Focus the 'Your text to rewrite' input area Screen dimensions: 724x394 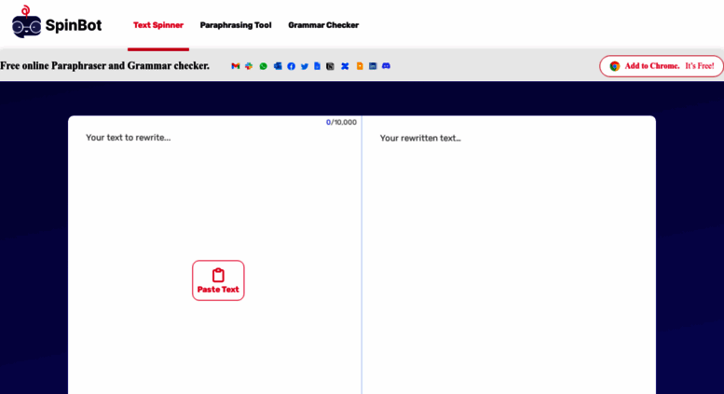pos(214,254)
